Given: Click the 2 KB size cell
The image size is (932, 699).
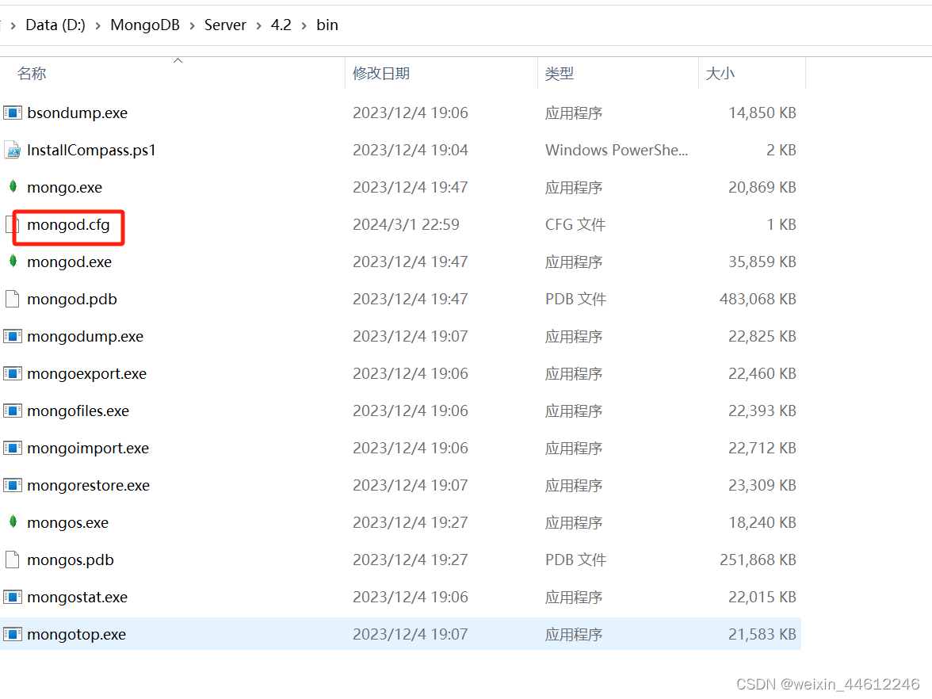Looking at the screenshot, I should click(781, 150).
